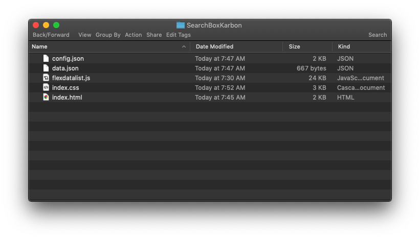Click the Search toolbar item
The height and width of the screenshot is (239, 420).
point(378,35)
